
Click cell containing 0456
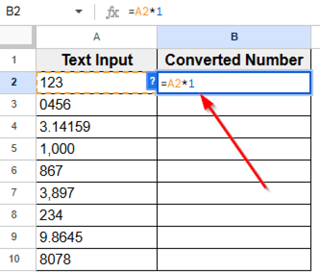click(x=97, y=104)
